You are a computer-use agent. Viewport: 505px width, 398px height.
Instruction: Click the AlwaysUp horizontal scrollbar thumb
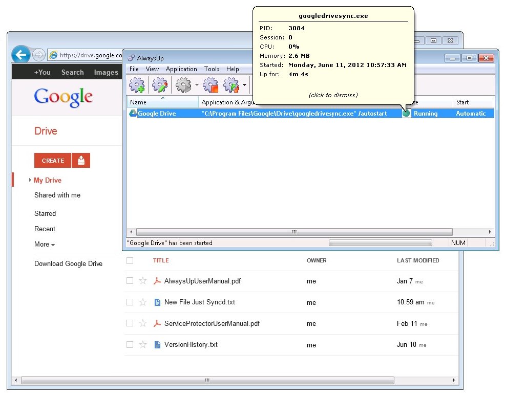(x=294, y=232)
